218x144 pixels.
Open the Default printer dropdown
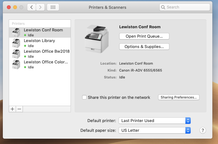click(155, 121)
